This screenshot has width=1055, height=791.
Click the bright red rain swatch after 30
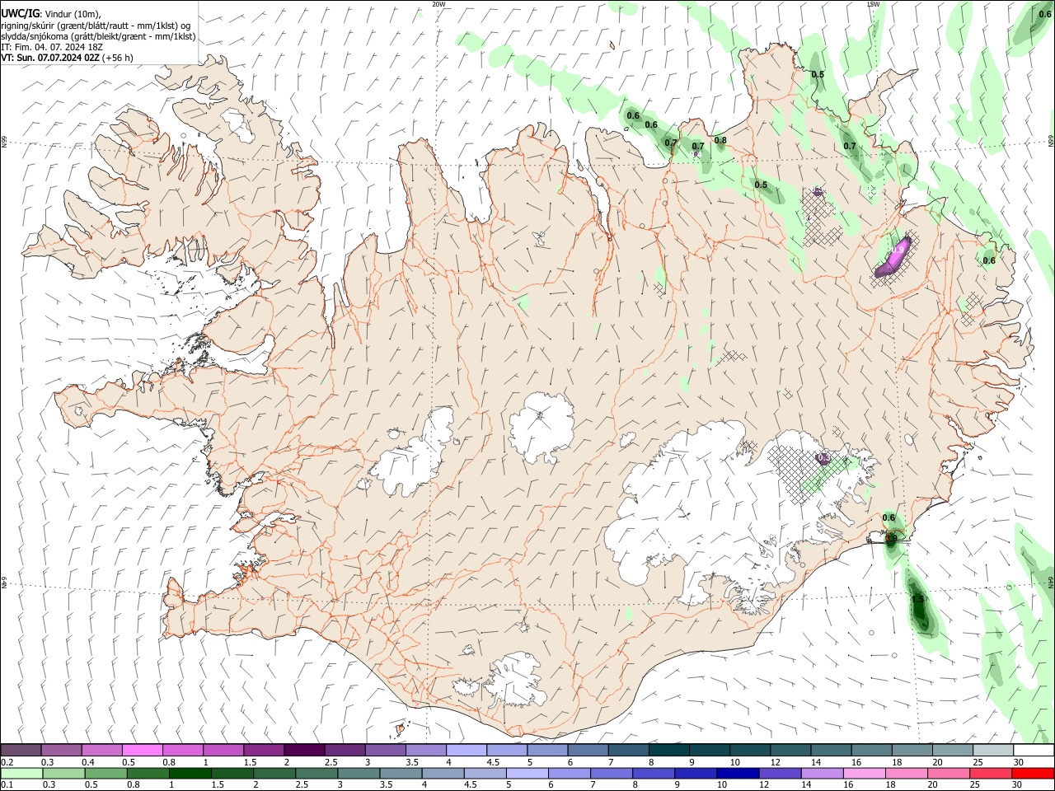pos(1034,774)
